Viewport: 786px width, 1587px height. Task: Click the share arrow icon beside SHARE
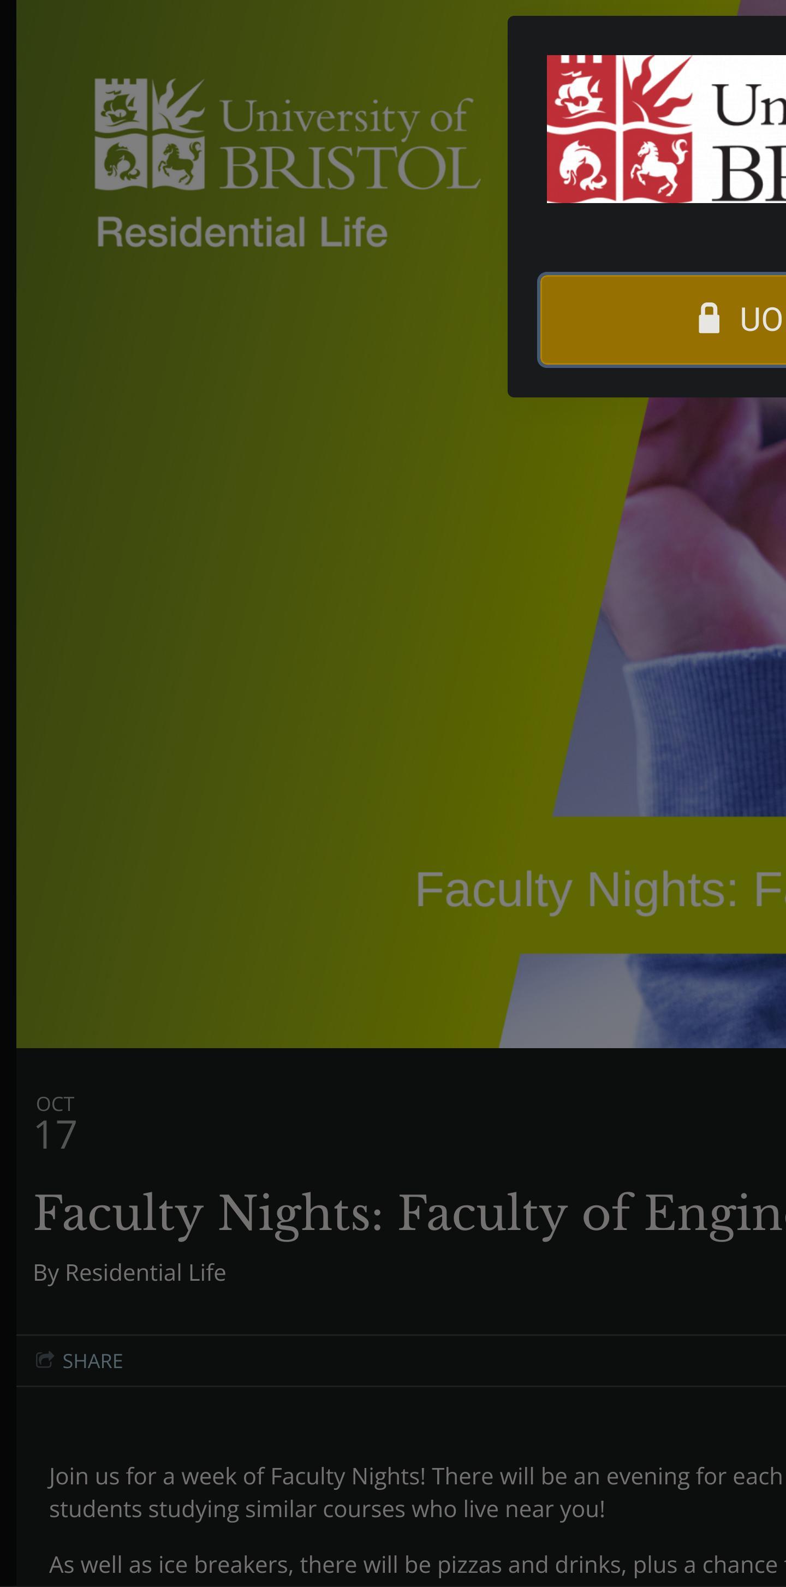(44, 1360)
